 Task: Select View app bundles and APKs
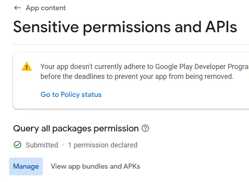point(95,166)
